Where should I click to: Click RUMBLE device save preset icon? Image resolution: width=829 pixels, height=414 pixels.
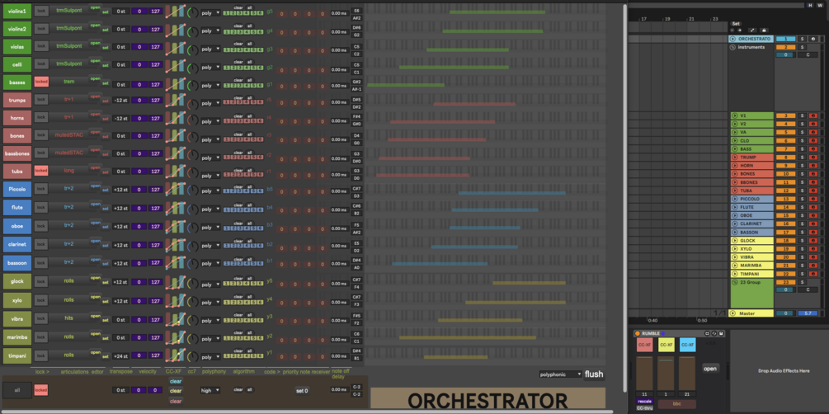[721, 334]
